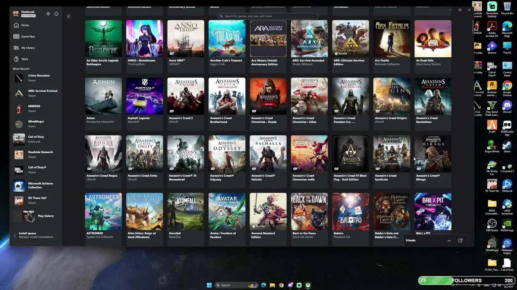517x290 pixels.
Task: Open Stremio desktop shortcut
Action: coord(492,48)
